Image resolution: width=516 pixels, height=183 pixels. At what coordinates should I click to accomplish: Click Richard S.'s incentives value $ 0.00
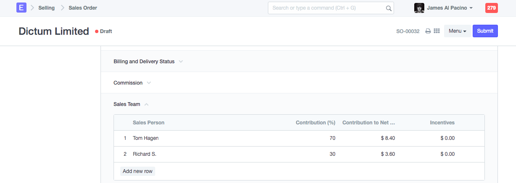(x=447, y=154)
